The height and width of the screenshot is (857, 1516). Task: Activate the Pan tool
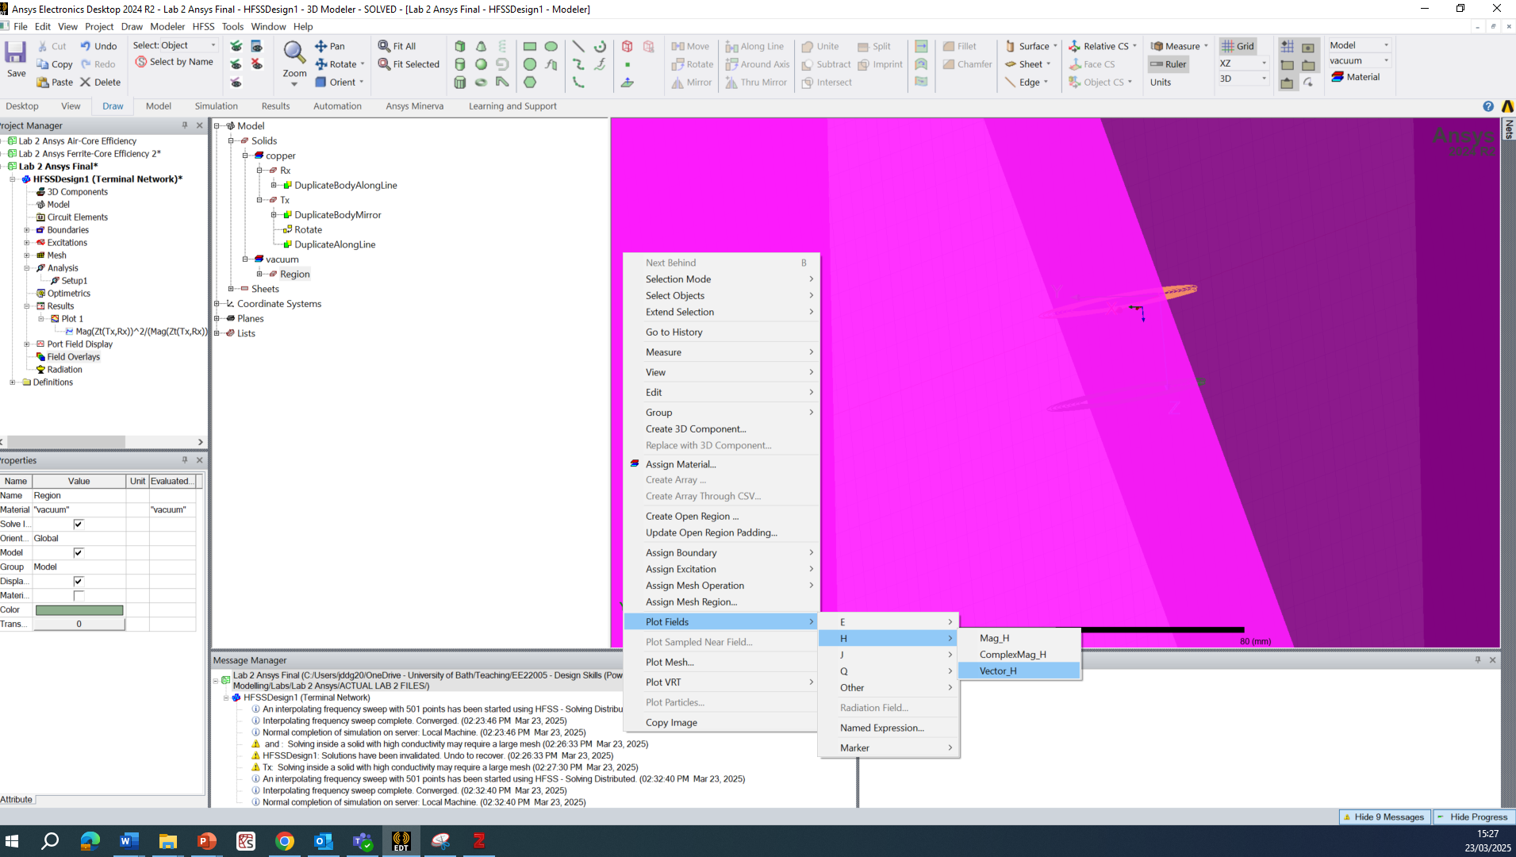[330, 46]
